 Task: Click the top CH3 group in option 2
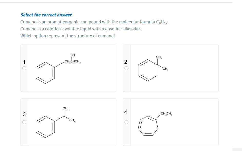(x=159, y=57)
